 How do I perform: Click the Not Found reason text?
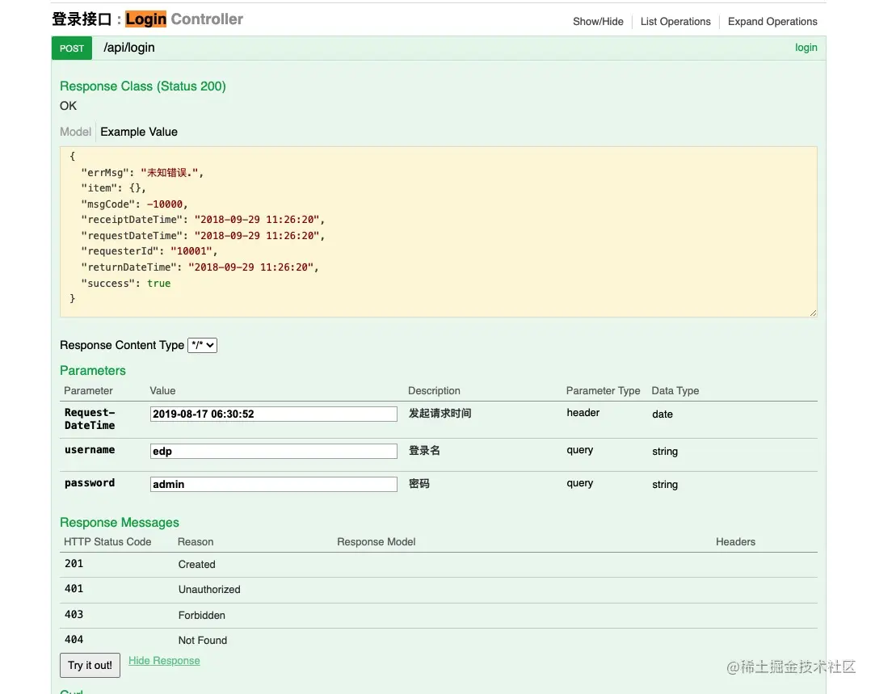(x=203, y=640)
